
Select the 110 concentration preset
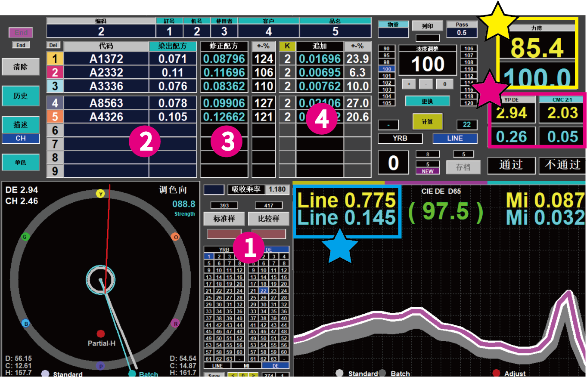[x=469, y=69]
